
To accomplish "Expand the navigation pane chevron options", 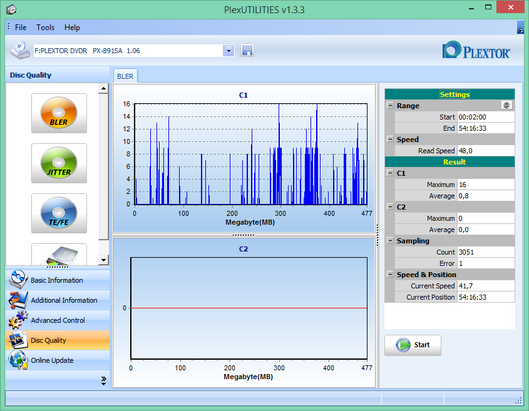I will (103, 380).
